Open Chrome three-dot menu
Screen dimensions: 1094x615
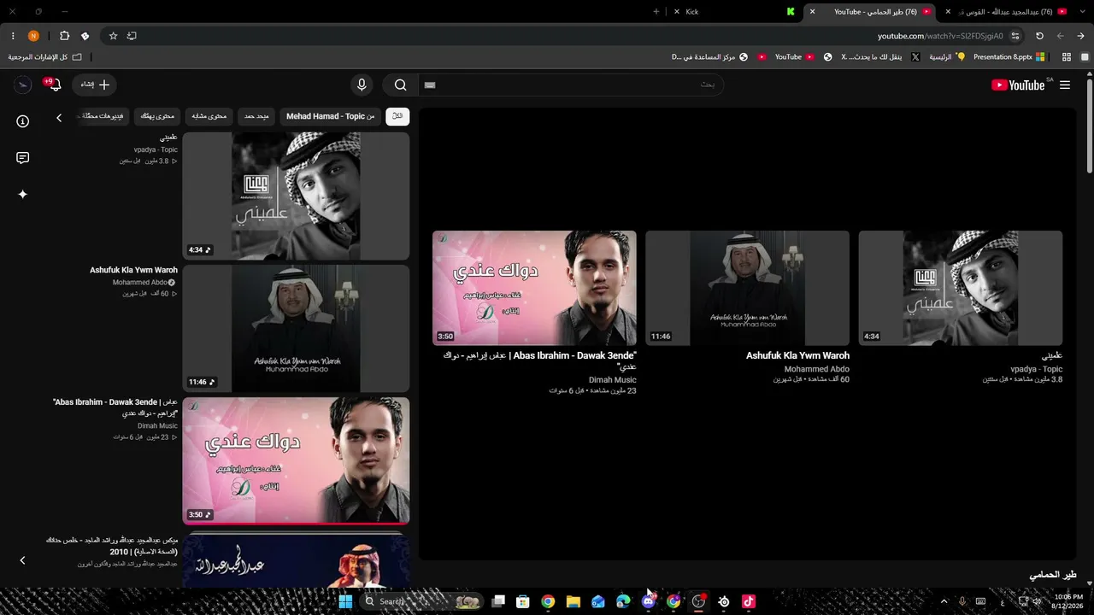(13, 36)
